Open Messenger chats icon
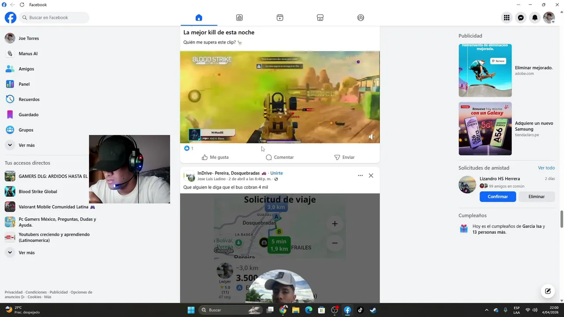This screenshot has width=564, height=317. pos(521,18)
